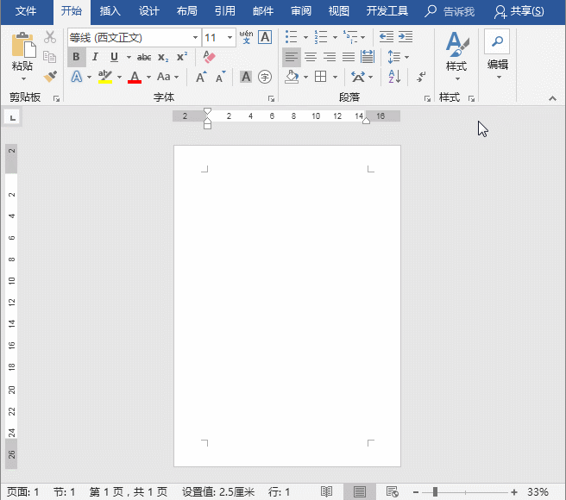Toggle strikethrough formatting
Screen dimensions: 566x500
tap(144, 57)
